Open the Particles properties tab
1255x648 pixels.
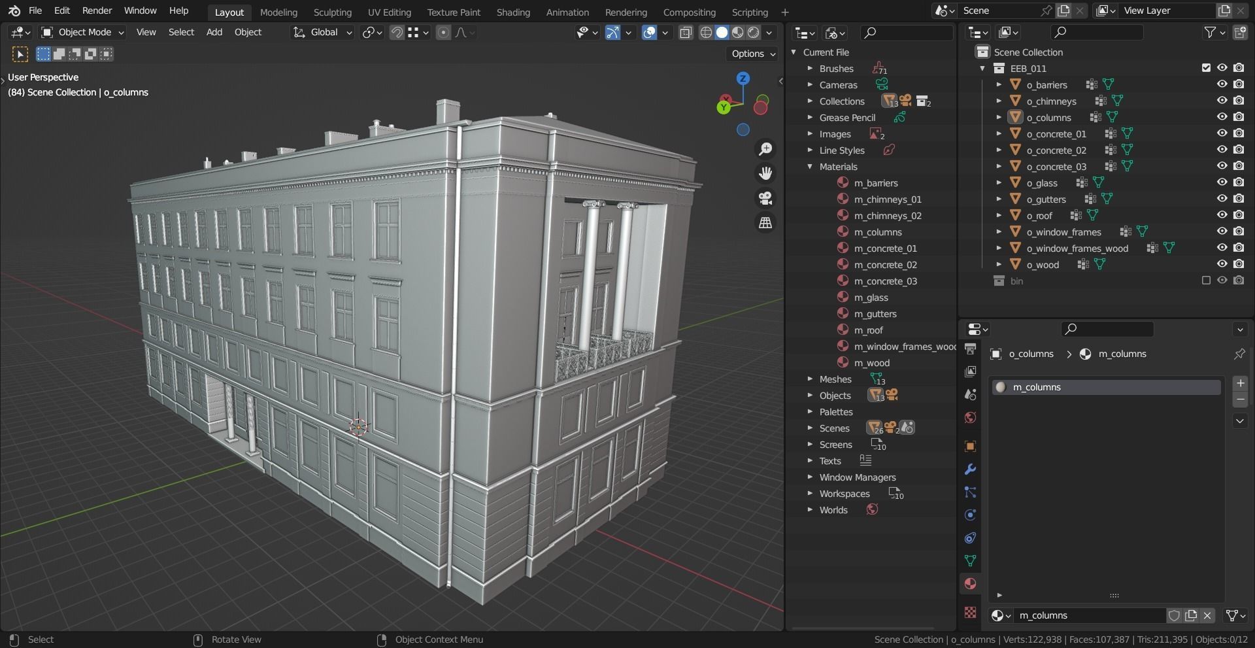[x=970, y=492]
